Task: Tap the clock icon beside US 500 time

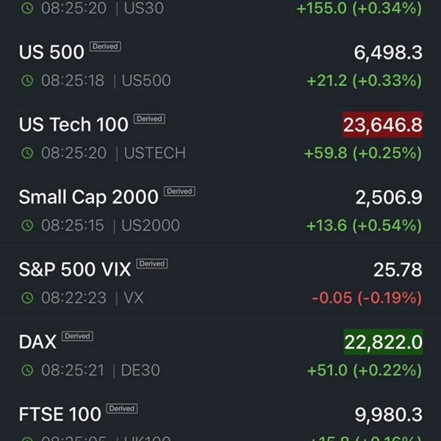Action: (27, 81)
